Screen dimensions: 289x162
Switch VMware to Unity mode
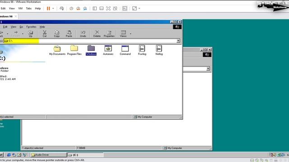click(x=115, y=9)
